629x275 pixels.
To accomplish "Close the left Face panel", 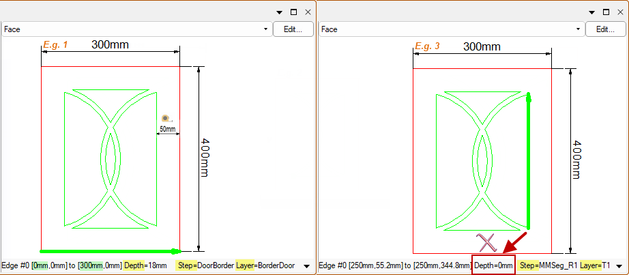I will (x=308, y=12).
